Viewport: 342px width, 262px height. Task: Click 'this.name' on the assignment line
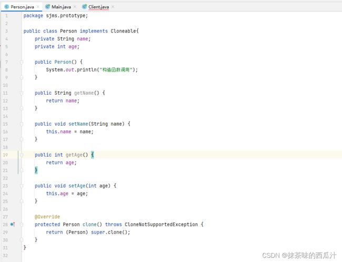click(x=58, y=132)
